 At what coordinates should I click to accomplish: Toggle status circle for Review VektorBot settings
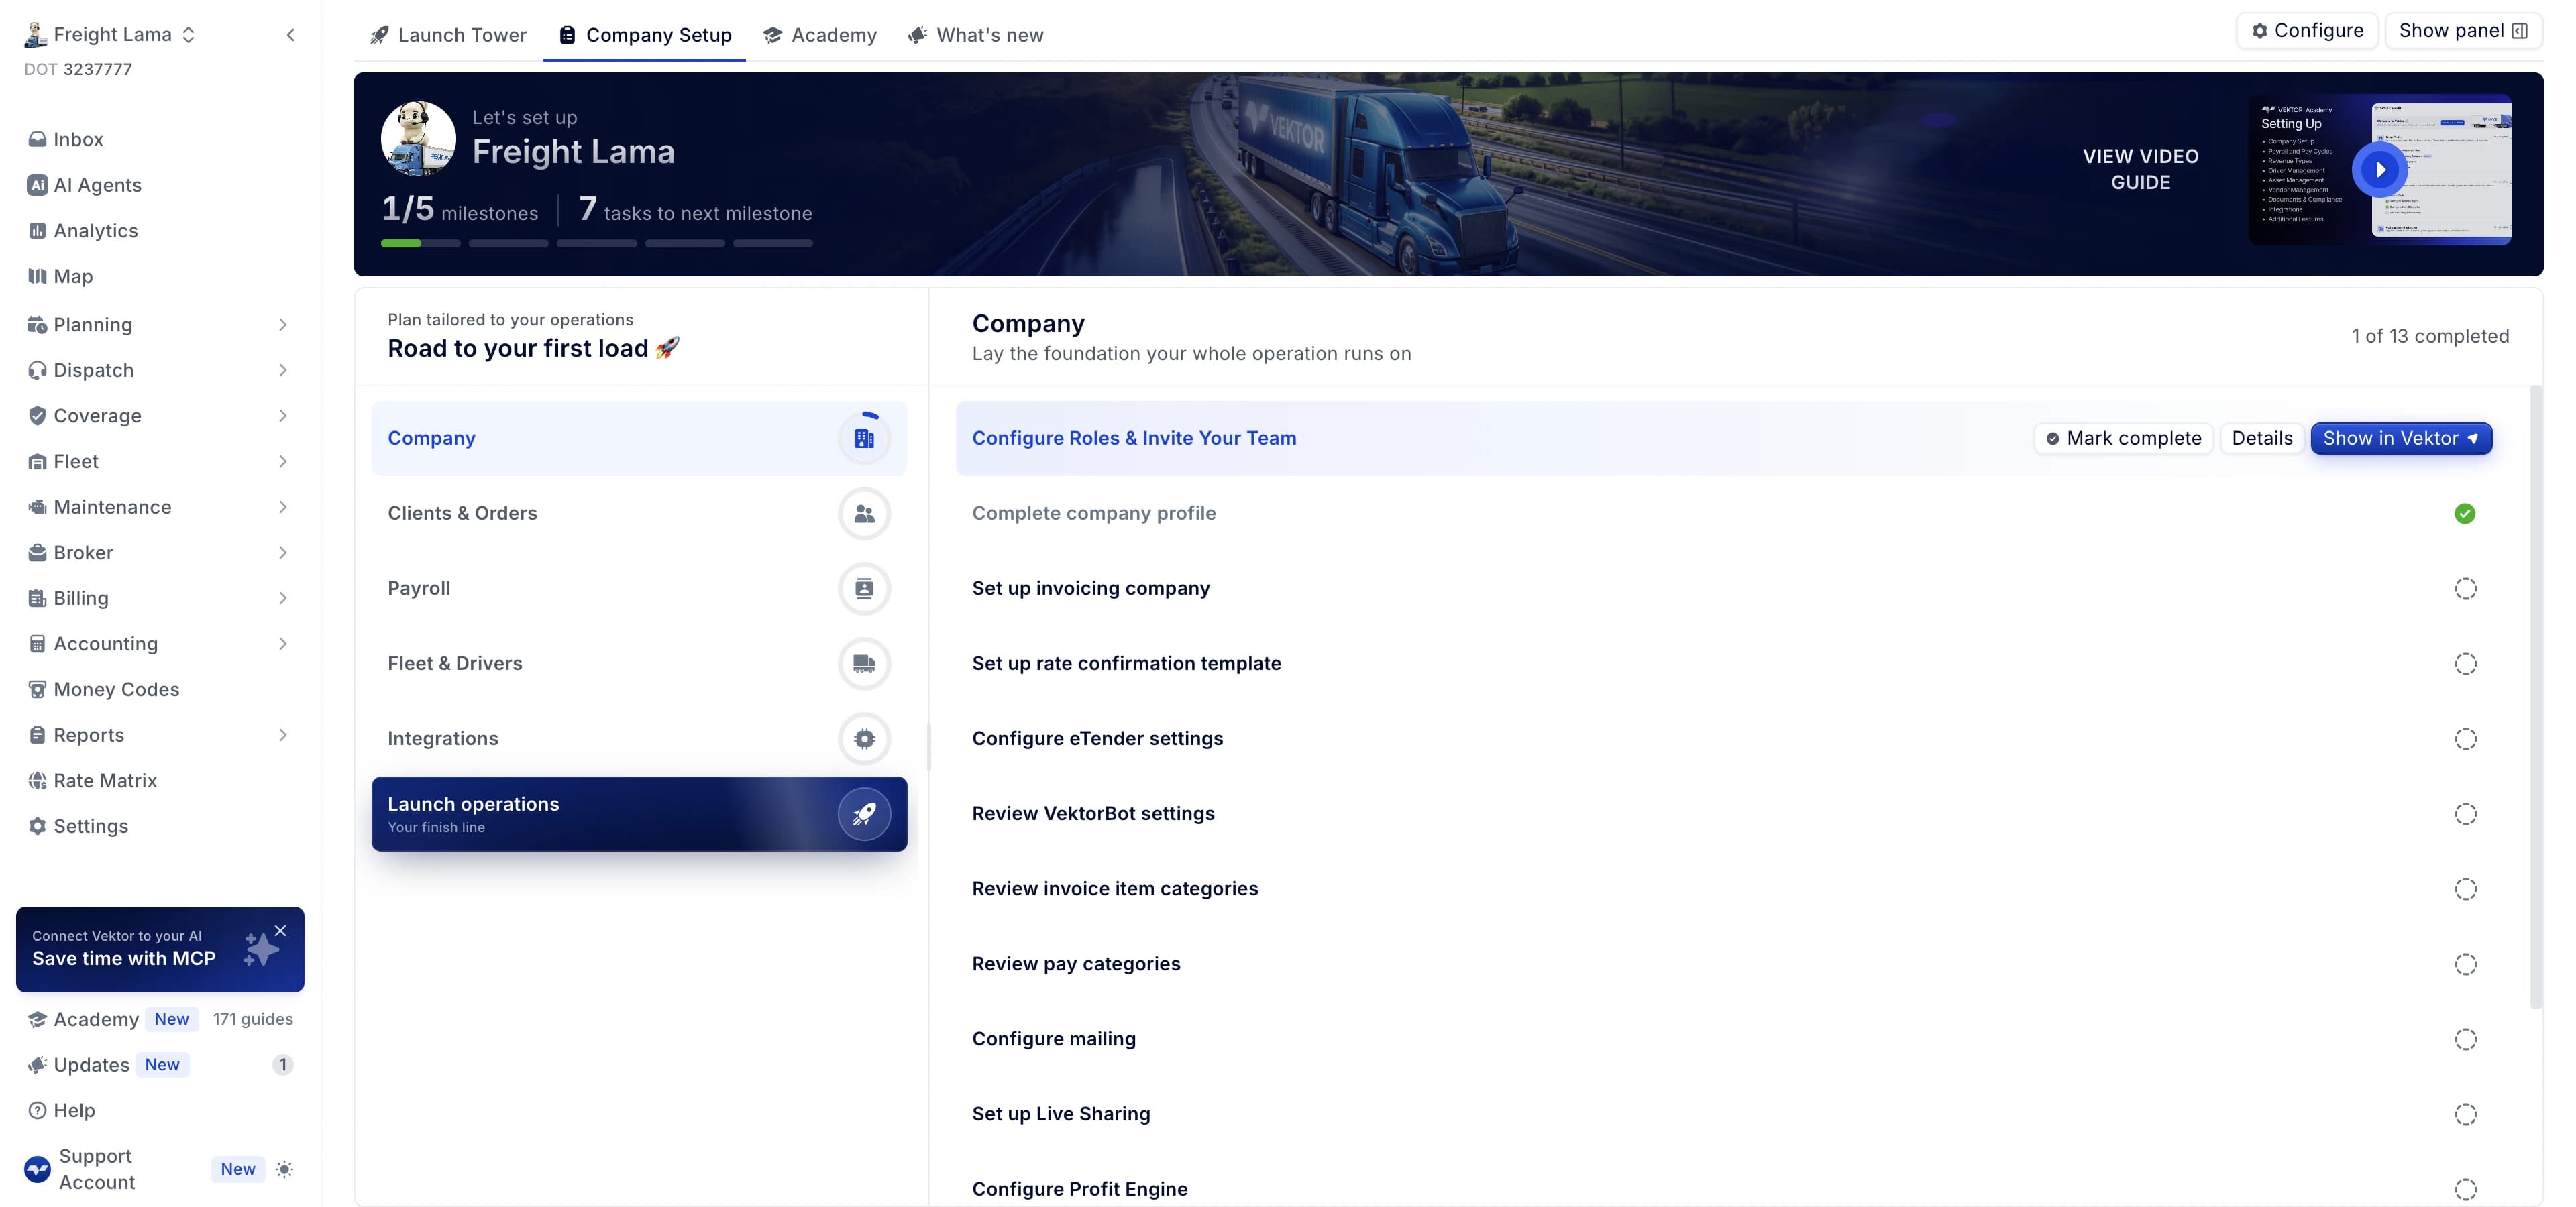(x=2465, y=814)
